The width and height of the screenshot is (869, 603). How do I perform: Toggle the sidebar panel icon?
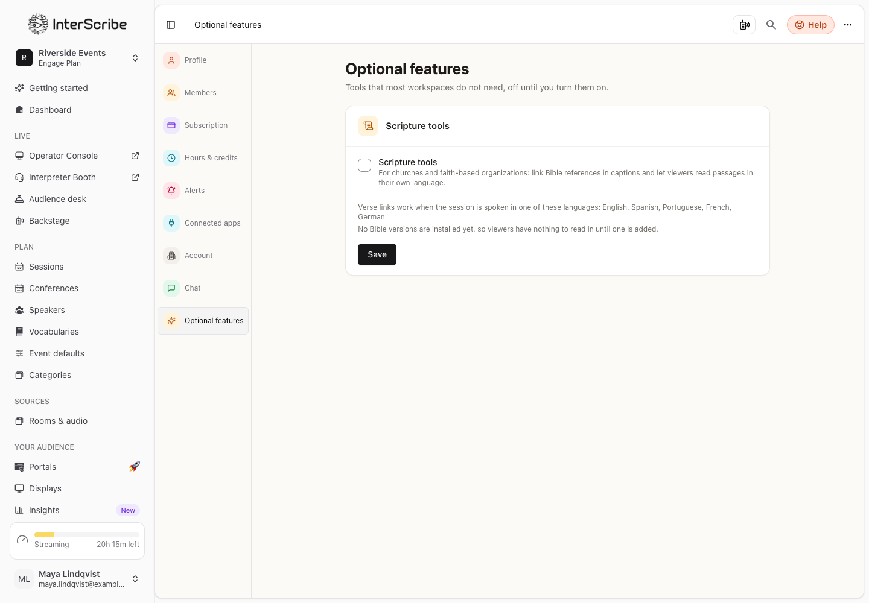(171, 25)
